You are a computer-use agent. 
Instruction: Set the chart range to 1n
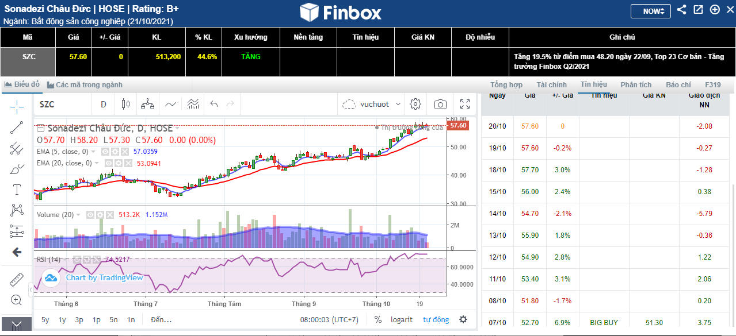(131, 319)
